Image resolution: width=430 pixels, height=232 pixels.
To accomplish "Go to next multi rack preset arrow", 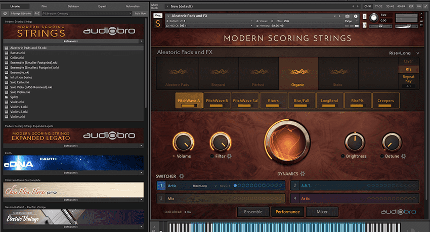I will (358, 6).
